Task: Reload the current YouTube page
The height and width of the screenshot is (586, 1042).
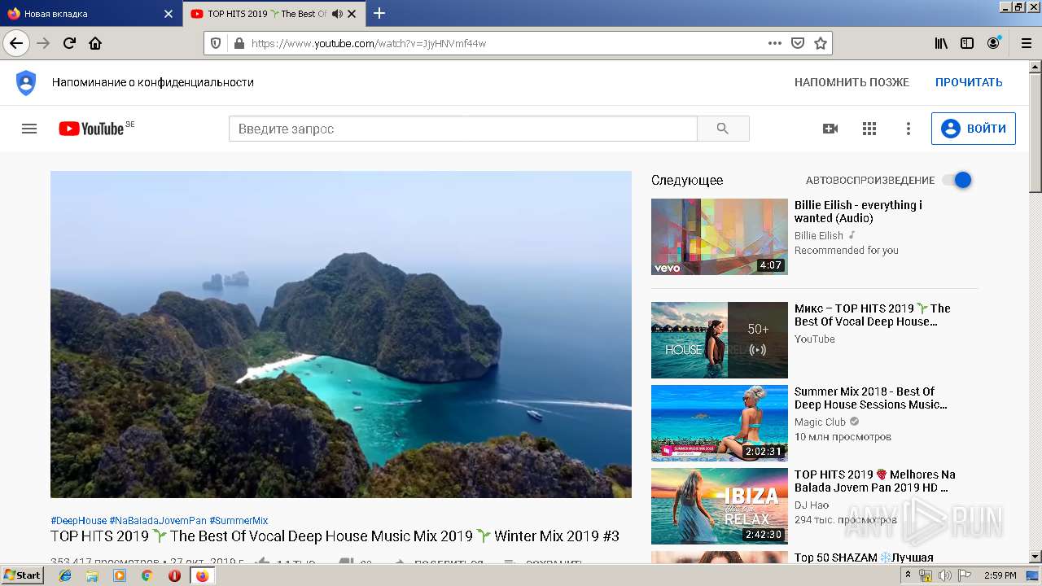Action: 69,43
